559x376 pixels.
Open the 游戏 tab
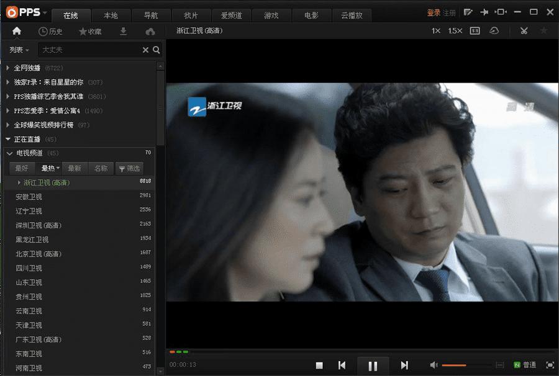click(271, 16)
